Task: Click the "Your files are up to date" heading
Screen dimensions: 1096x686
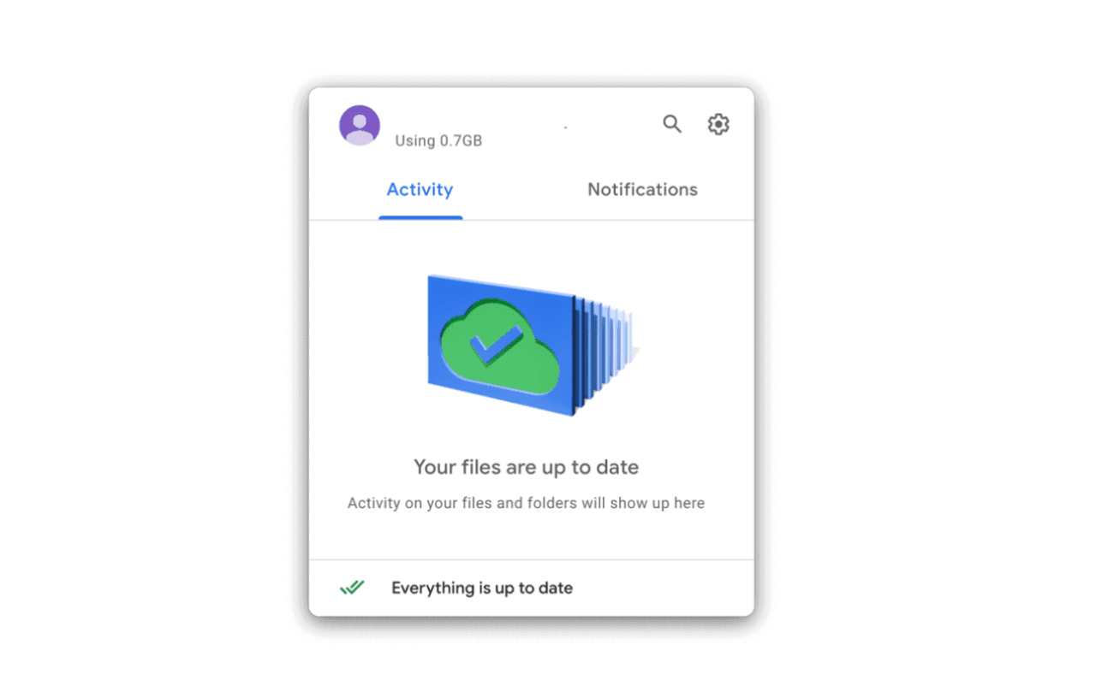Action: pos(526,467)
